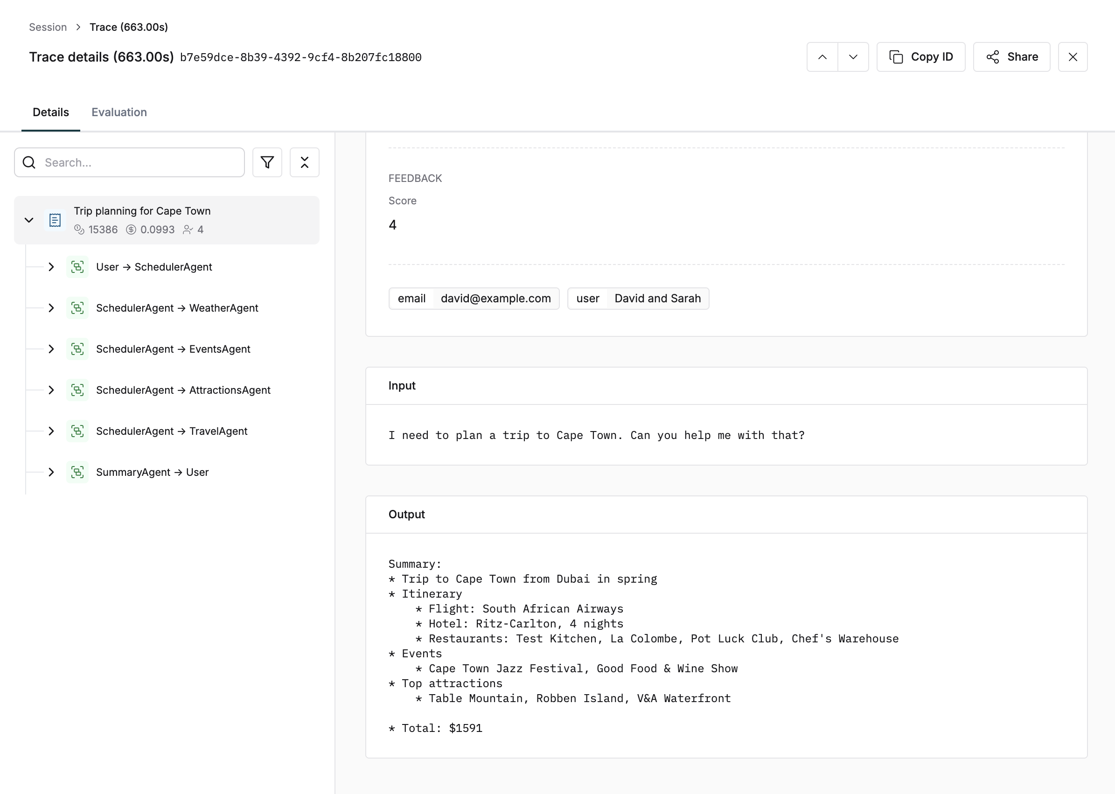
Task: Close the trace details panel
Action: 1073,57
